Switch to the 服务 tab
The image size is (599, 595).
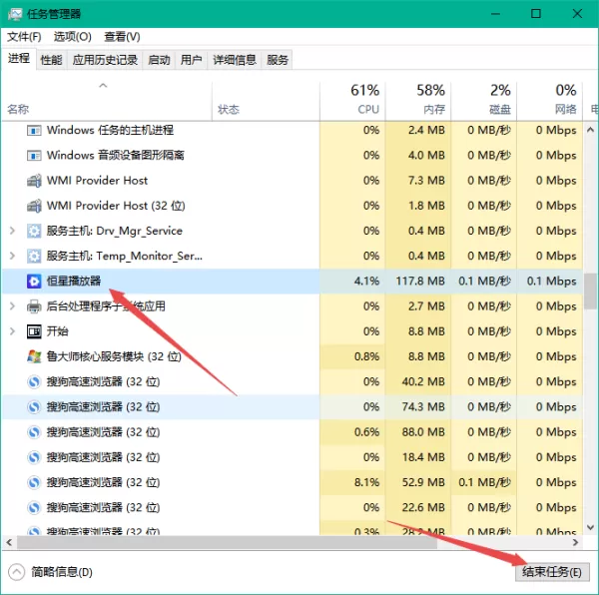click(278, 60)
